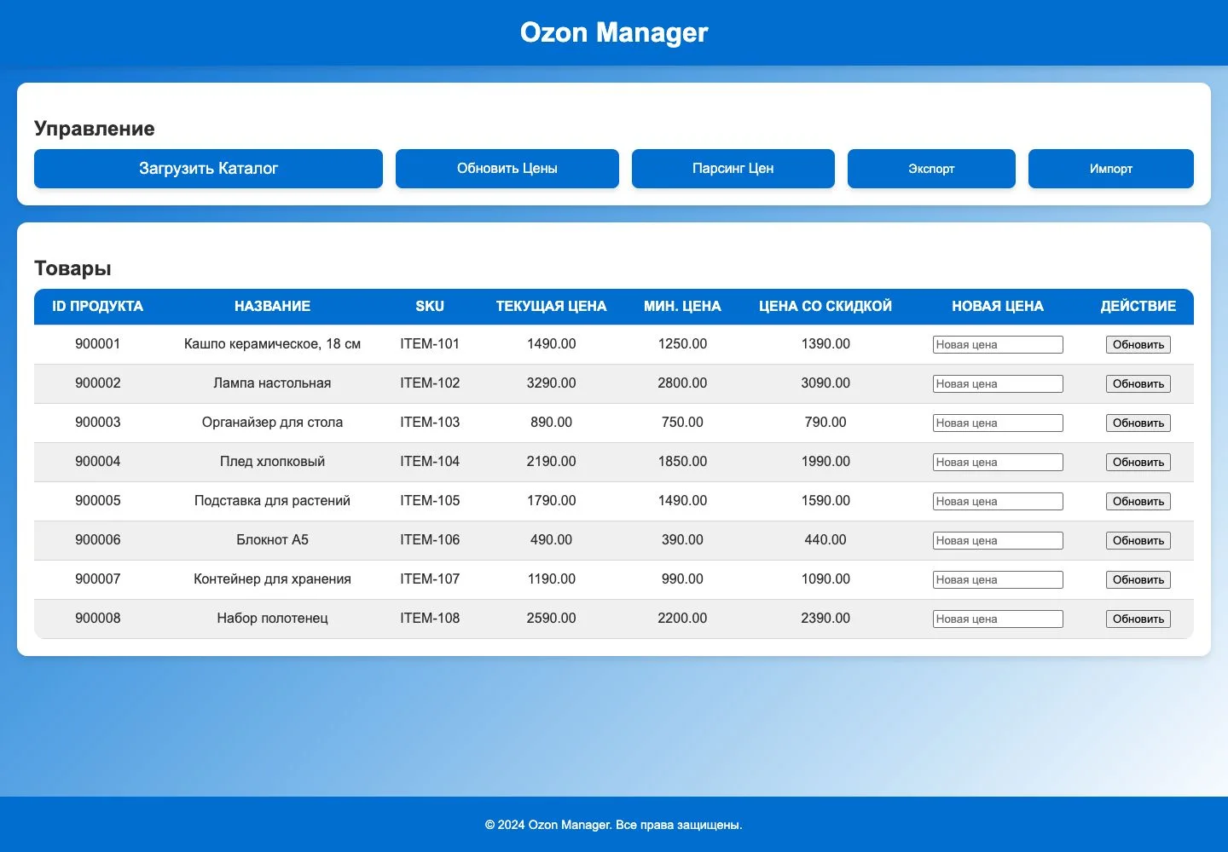
Task: Click current price 2590.00
Action: [x=552, y=619]
